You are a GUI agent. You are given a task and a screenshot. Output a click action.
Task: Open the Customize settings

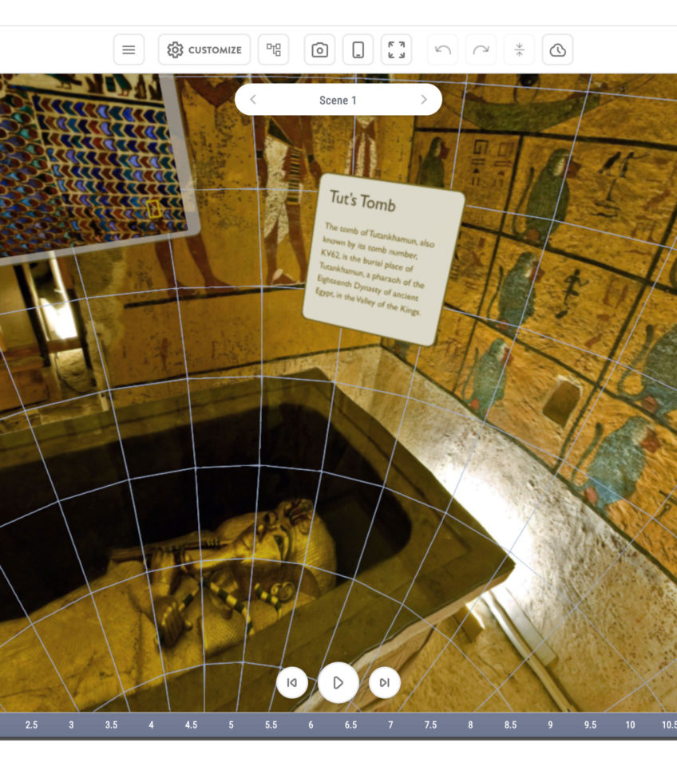click(x=204, y=49)
